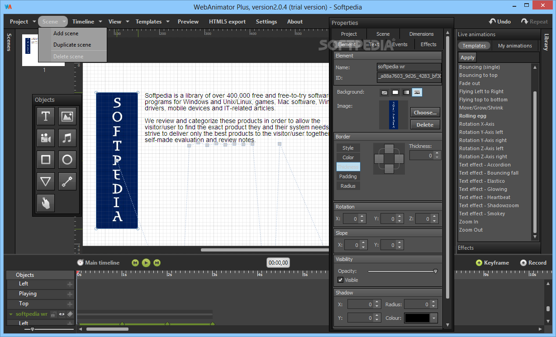Open the Timeline menu dropdown arrow
Image resolution: width=556 pixels, height=337 pixels.
(x=100, y=22)
